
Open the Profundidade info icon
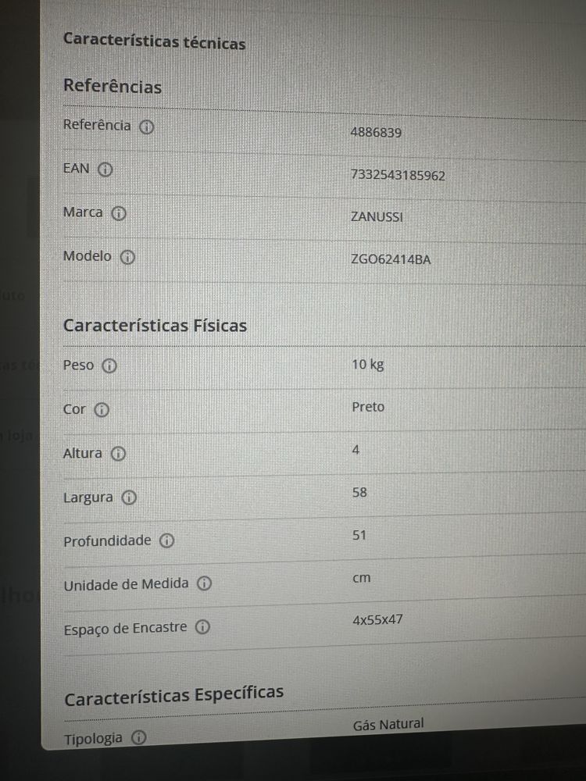coord(167,541)
